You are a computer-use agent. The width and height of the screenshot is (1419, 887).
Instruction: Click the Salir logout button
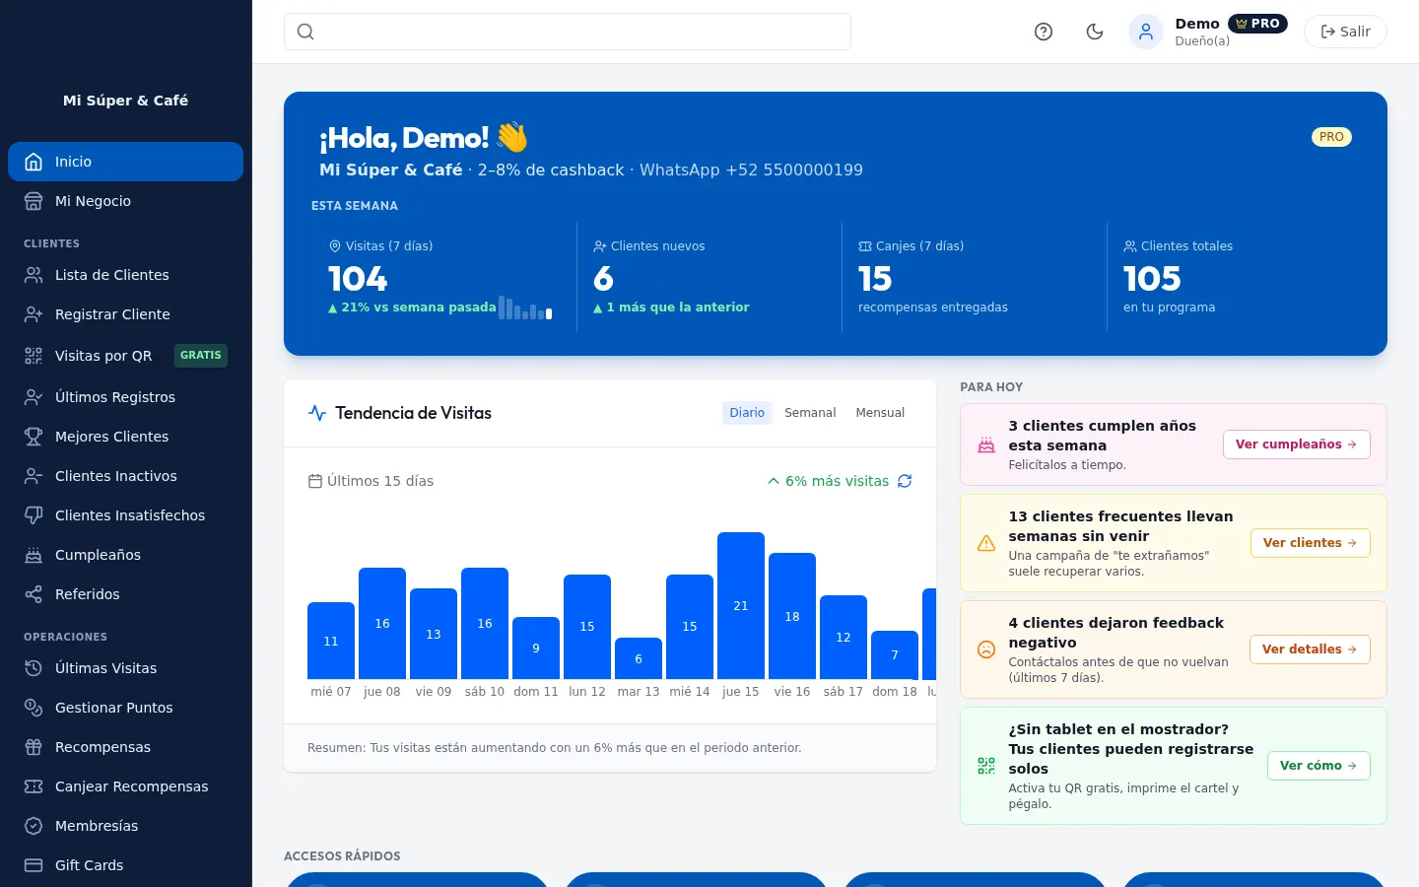click(x=1345, y=32)
